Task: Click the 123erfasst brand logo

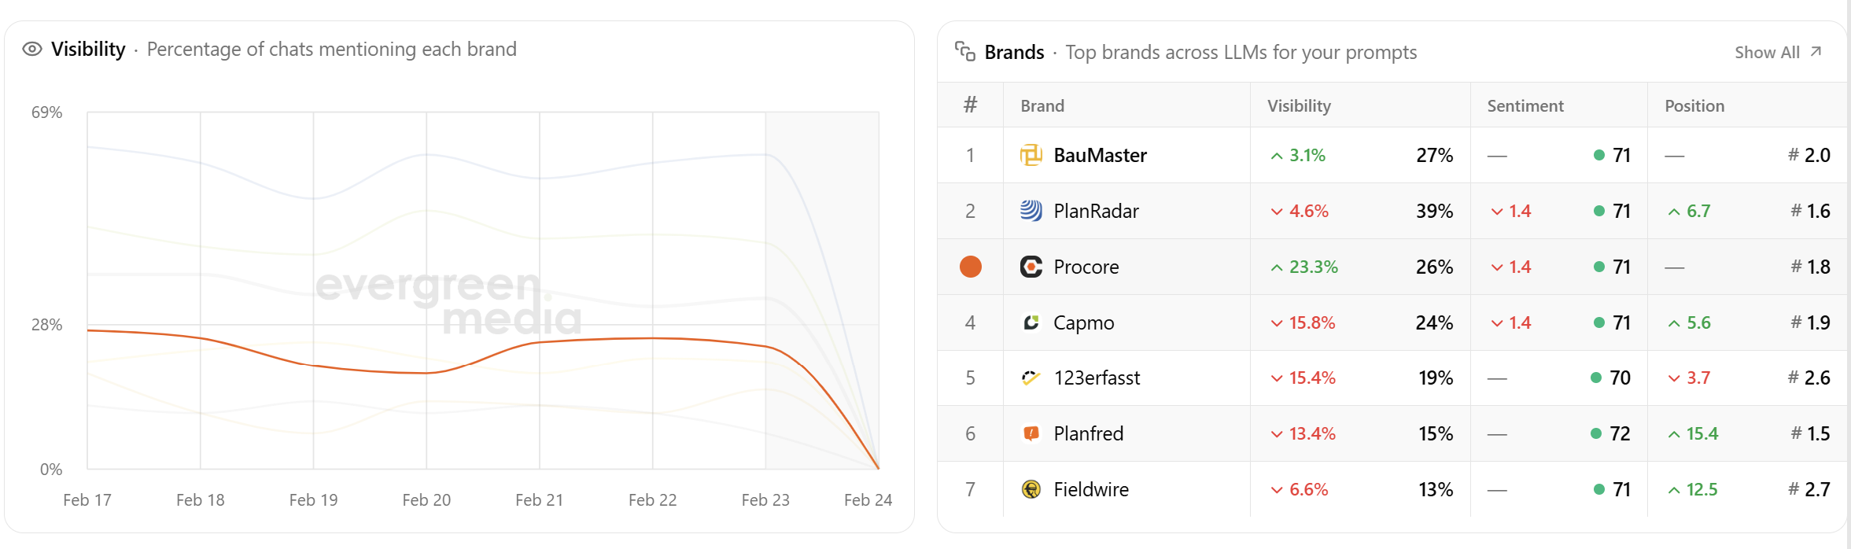Action: [1032, 378]
